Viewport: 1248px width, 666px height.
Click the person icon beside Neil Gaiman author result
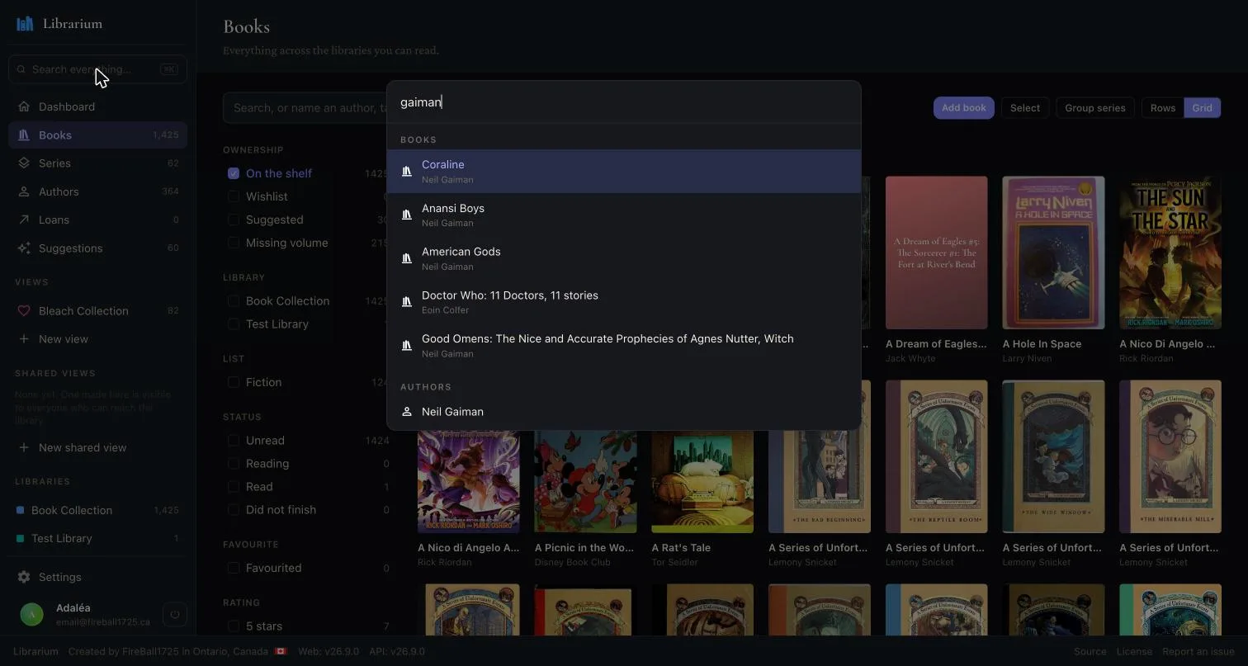coord(407,412)
